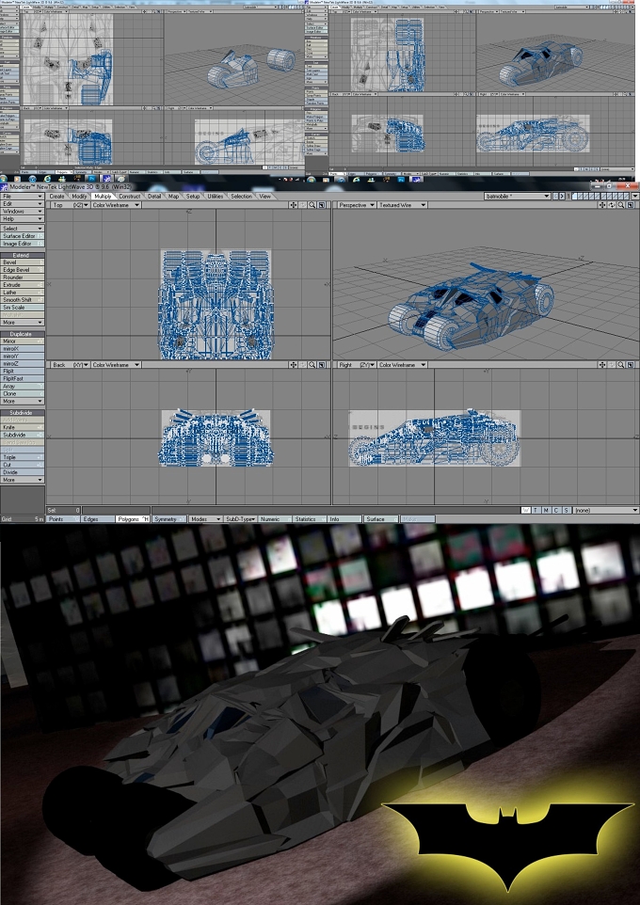
Task: Click the Sel count field
Action: click(x=64, y=510)
